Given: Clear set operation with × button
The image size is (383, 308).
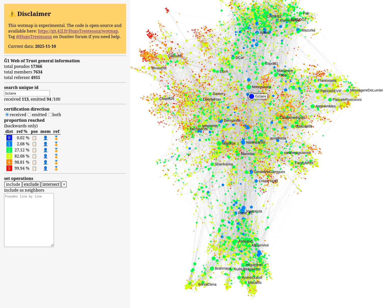Looking at the screenshot, I should (64, 184).
